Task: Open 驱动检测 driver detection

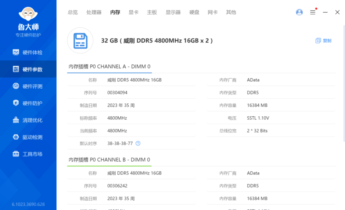Action: pyautogui.click(x=28, y=137)
